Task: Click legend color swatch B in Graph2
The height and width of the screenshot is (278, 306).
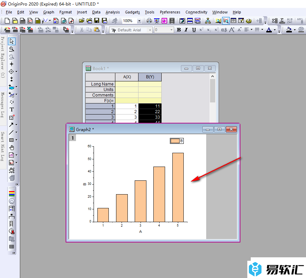Action: (x=175, y=141)
